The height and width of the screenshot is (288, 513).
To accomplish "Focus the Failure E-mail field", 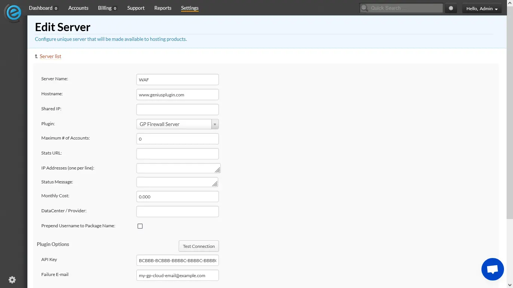I will click(x=178, y=275).
